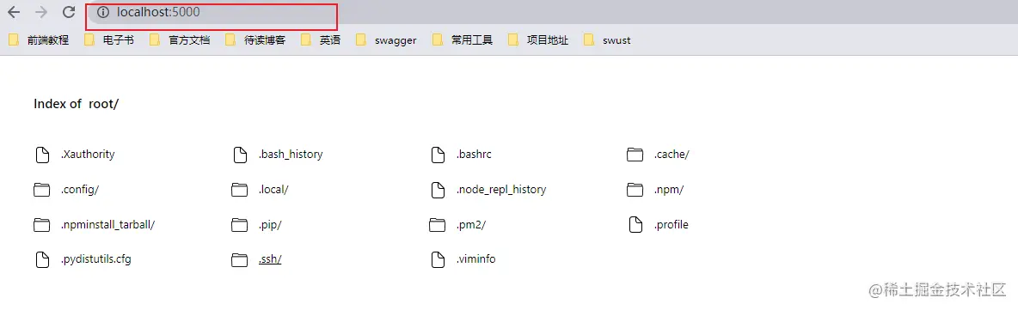This screenshot has height=310, width=1018.
Task: Open the .pydistutils.cfg file link
Action: 97,259
